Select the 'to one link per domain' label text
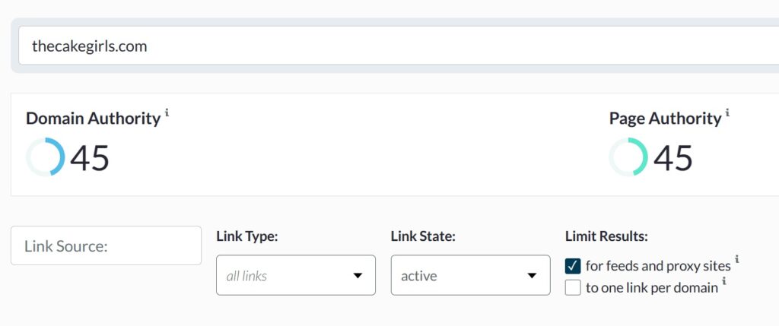779x326 pixels. [x=651, y=288]
